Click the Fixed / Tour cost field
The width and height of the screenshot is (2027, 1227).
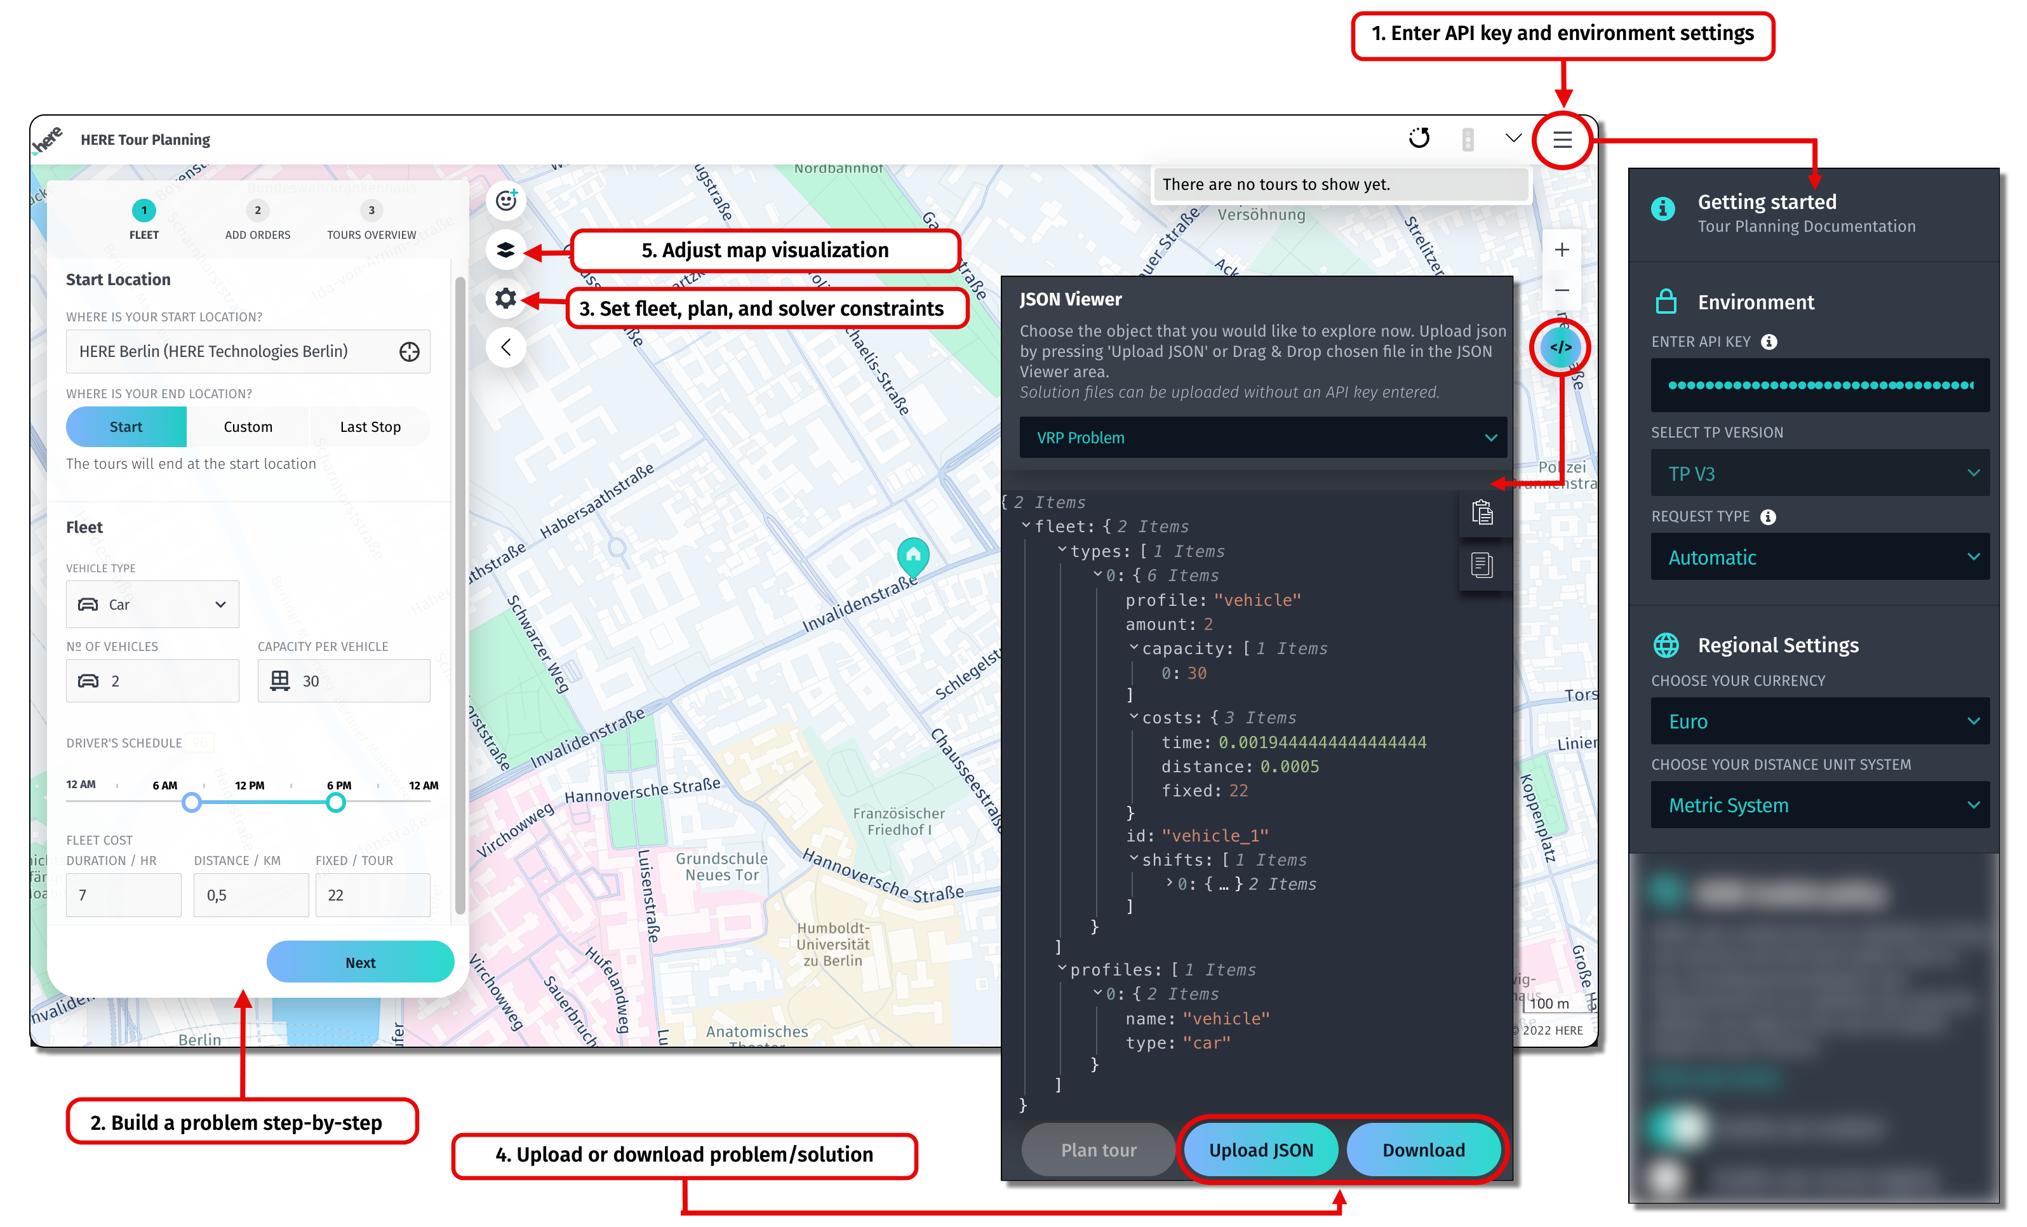[x=373, y=895]
